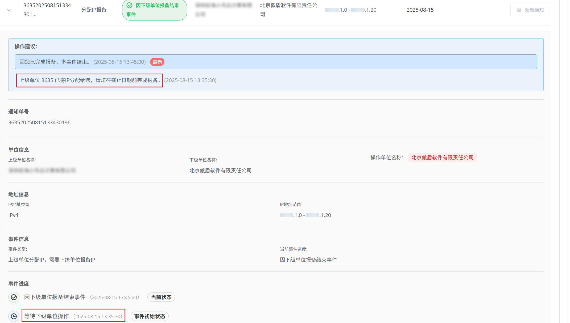Click the clock icon beside 等待下级单位操作
This screenshot has width=570, height=323.
click(14, 316)
